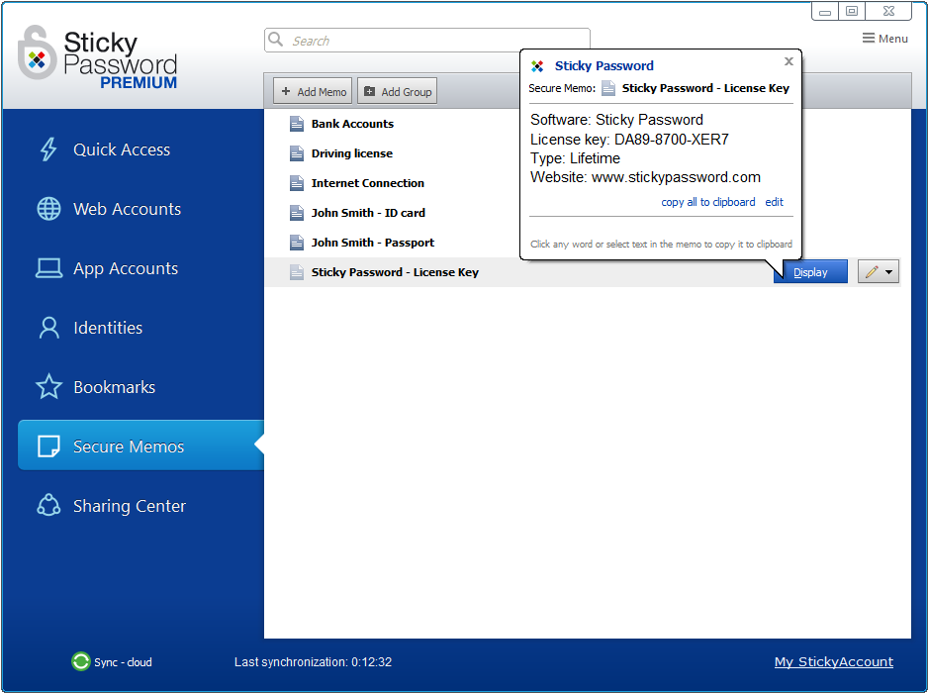Open Quick Access section

[121, 149]
